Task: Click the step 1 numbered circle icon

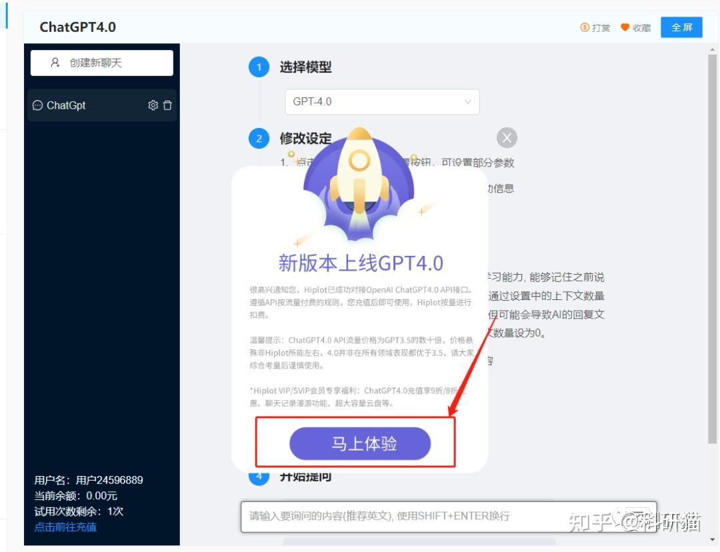Action: coord(259,67)
